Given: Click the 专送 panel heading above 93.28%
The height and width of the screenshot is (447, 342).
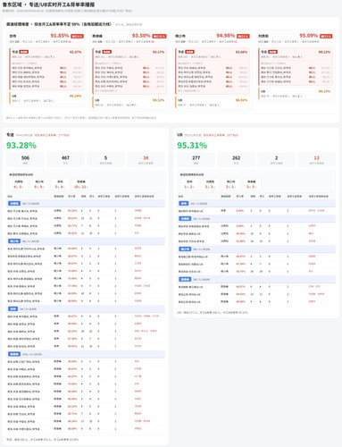Looking at the screenshot, I should point(10,135).
